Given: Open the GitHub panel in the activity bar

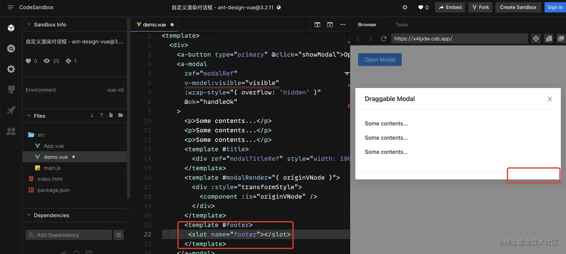Looking at the screenshot, I should [11, 89].
